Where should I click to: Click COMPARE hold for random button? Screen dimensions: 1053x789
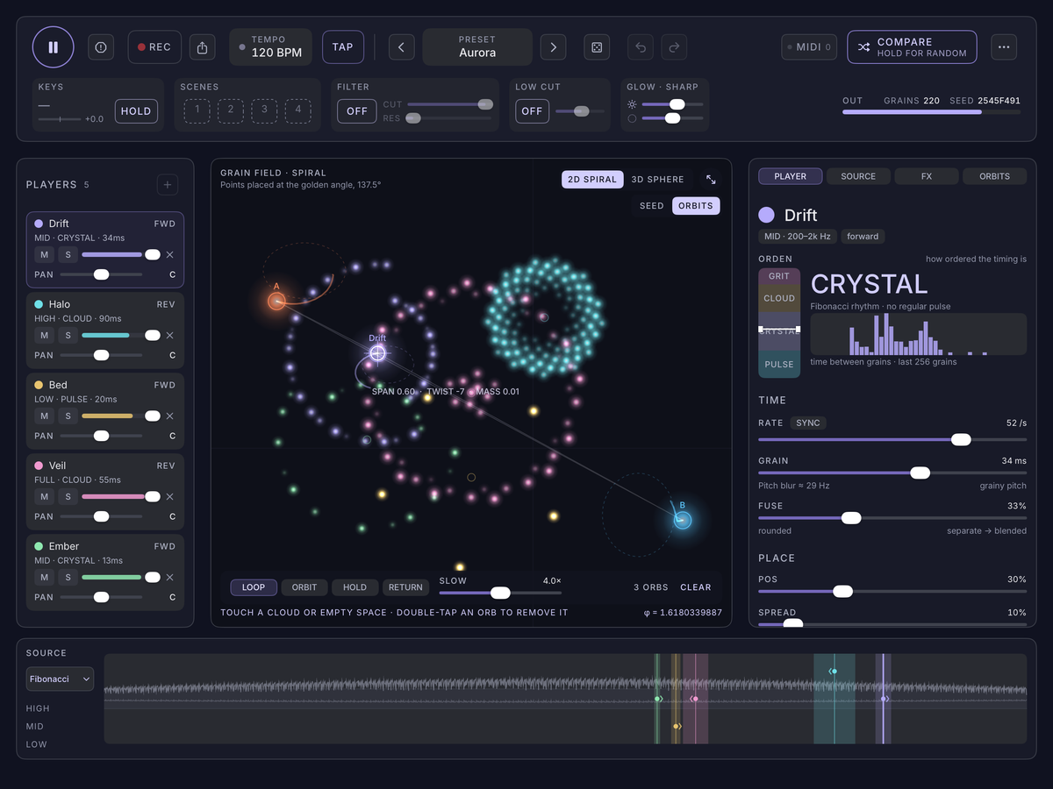[912, 47]
